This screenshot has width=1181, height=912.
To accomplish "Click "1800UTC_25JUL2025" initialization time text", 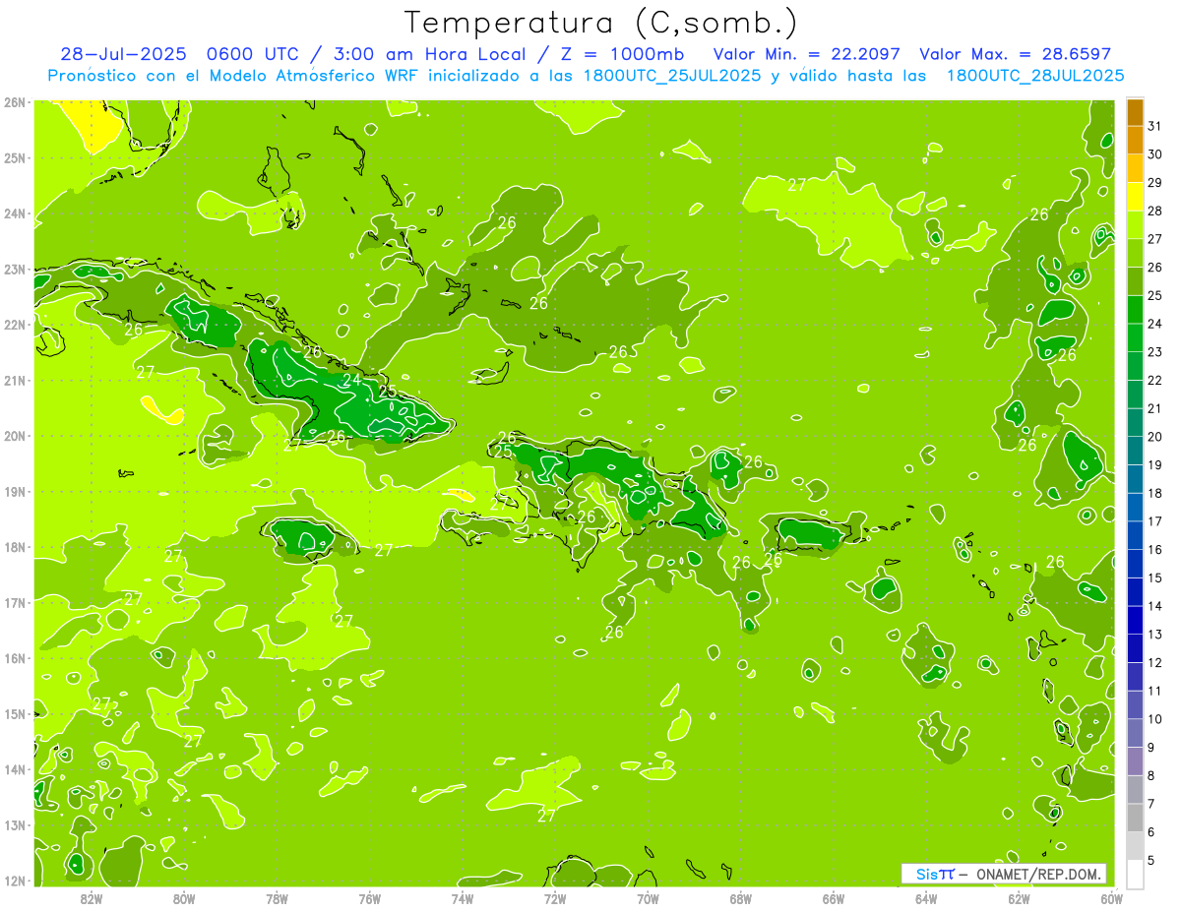I will coord(671,76).
